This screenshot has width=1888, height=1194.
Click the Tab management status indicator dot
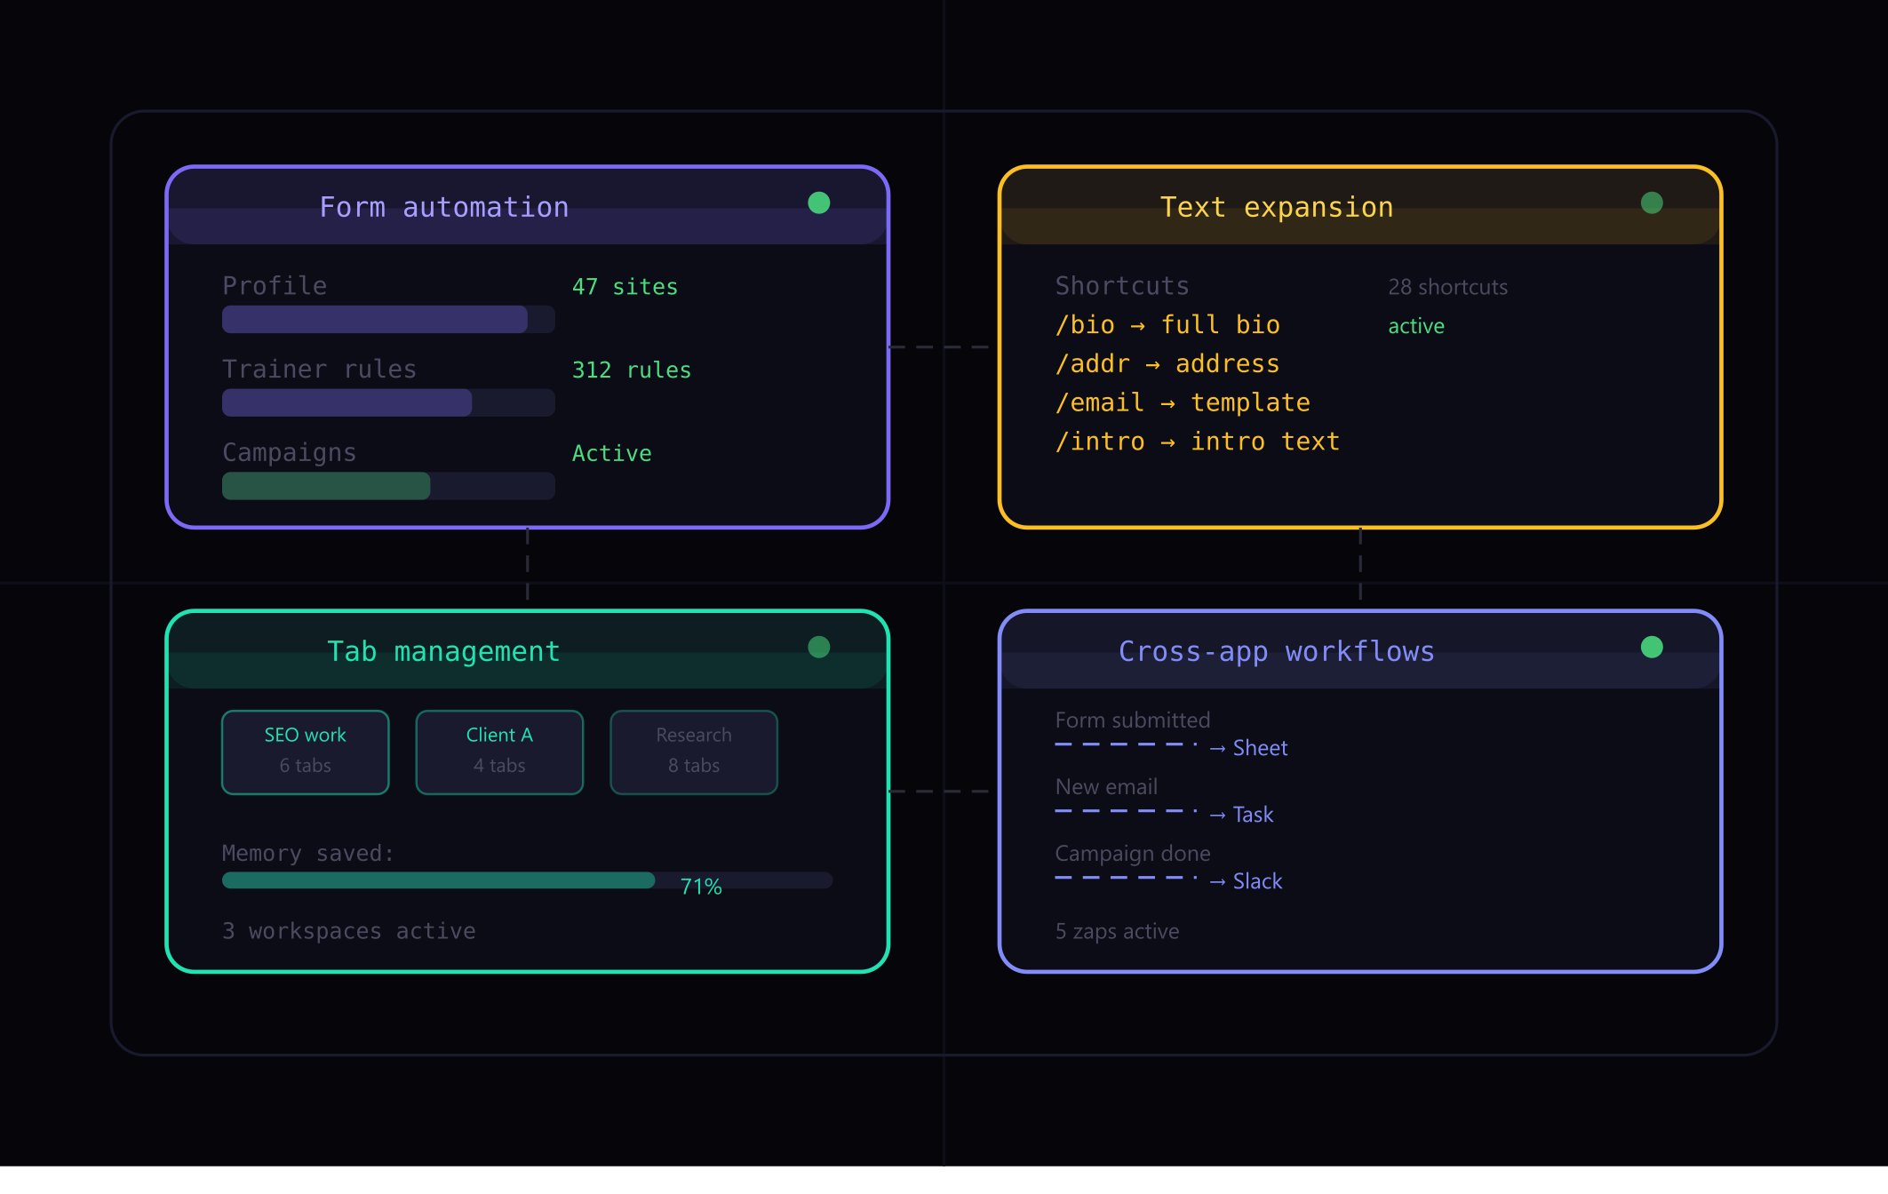point(818,648)
